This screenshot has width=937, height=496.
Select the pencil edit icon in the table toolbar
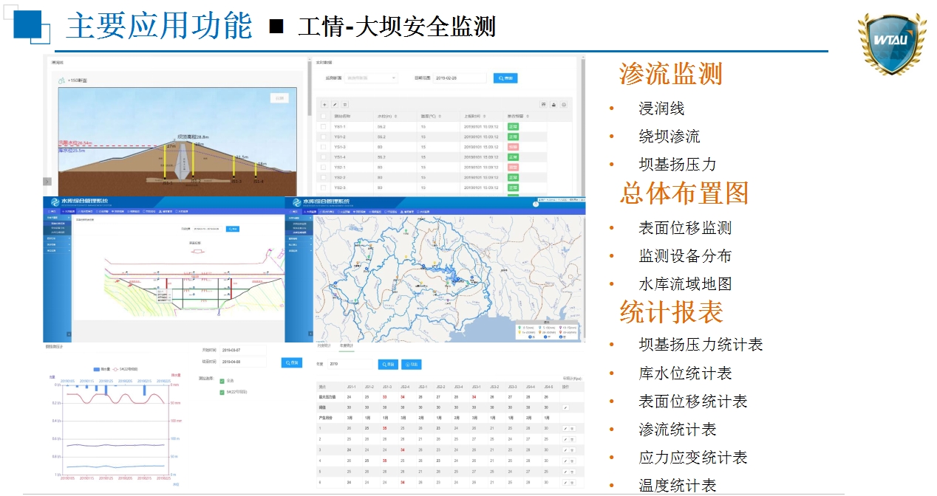335,105
